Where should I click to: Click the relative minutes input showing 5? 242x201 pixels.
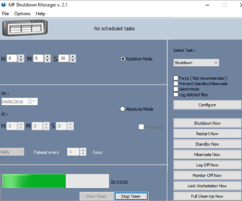point(38,58)
